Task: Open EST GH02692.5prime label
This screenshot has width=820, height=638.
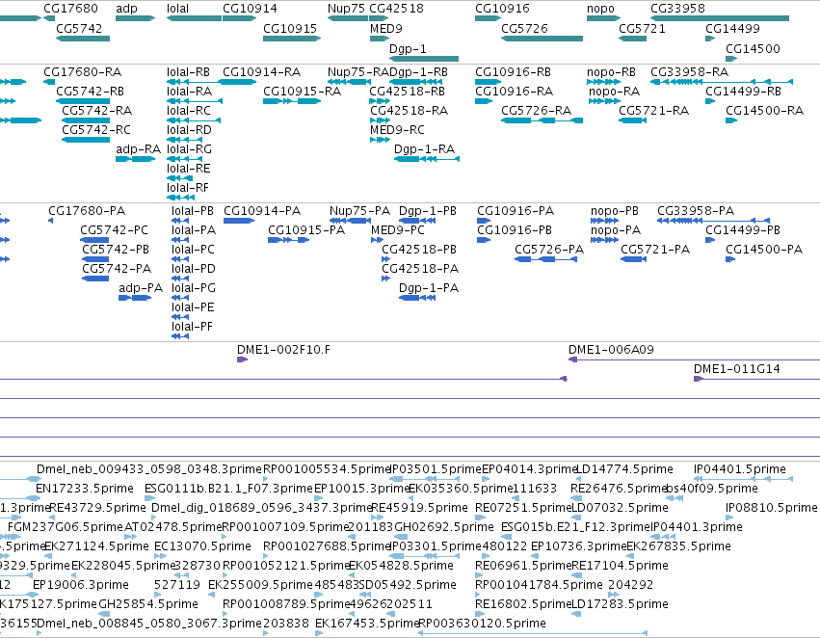Action: (443, 526)
